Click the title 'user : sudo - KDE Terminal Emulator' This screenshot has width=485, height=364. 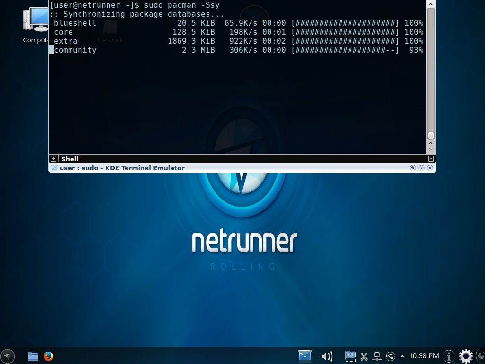[122, 168]
